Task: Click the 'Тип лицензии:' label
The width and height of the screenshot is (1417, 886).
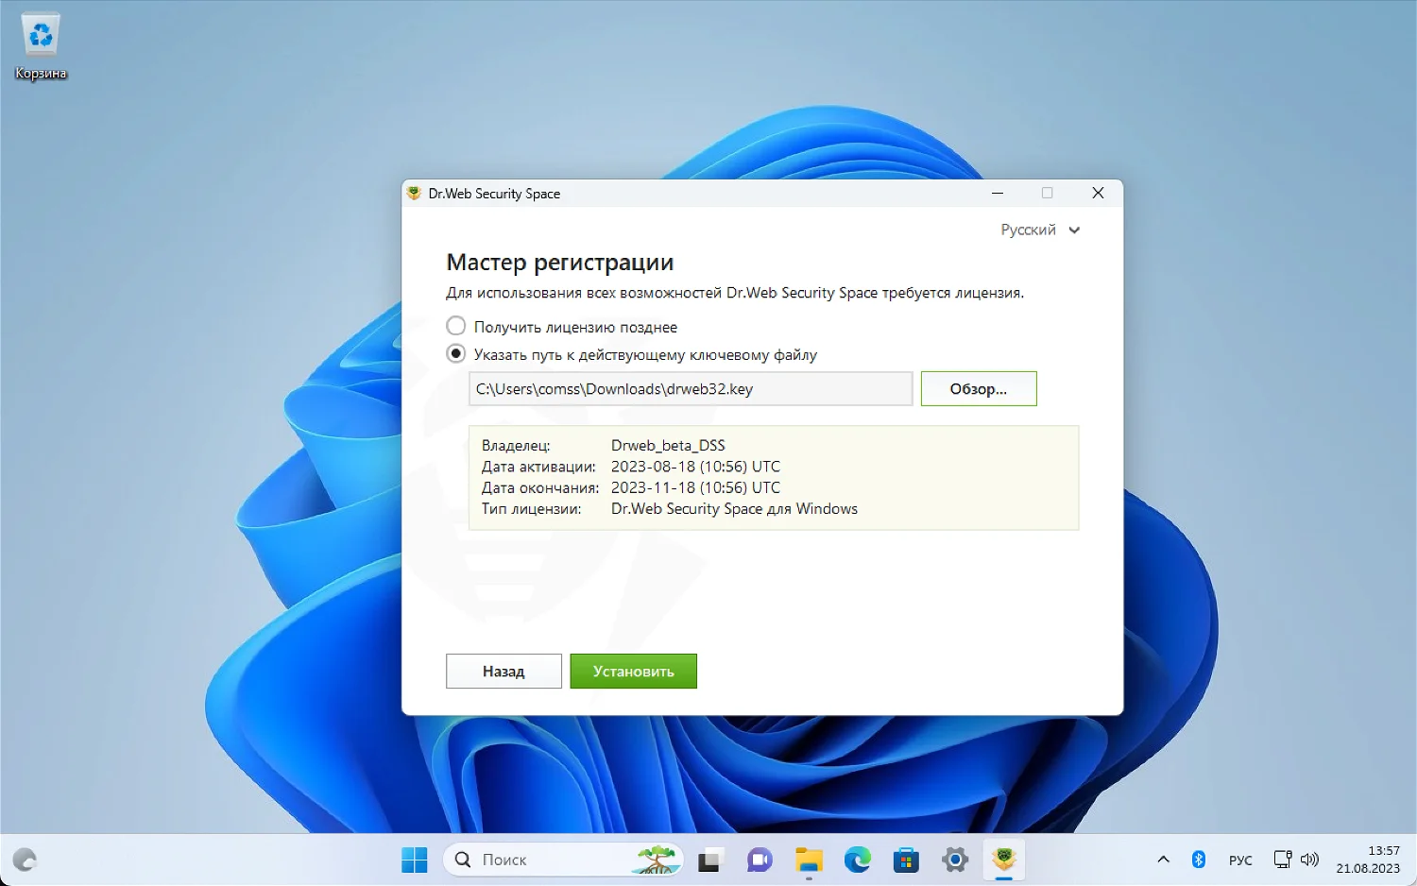Action: [x=531, y=508]
